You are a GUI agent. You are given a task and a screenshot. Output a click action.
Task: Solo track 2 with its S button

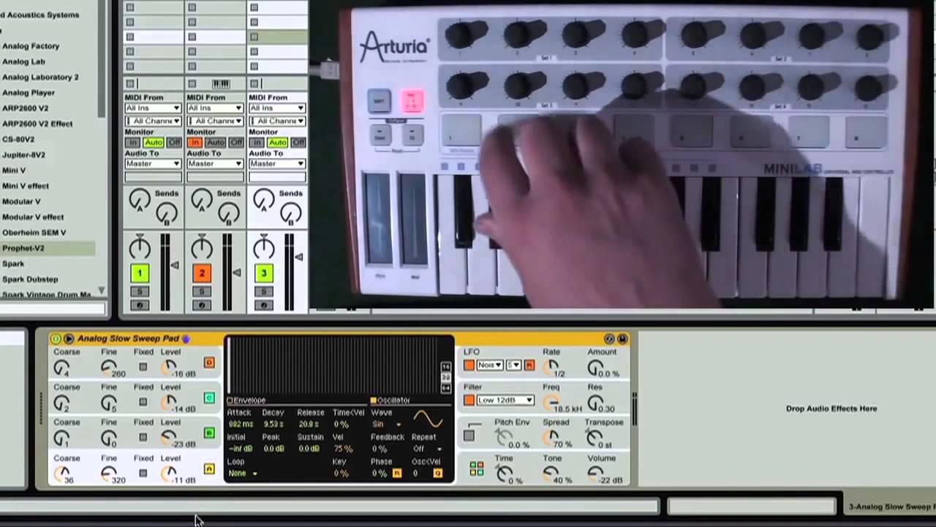tap(202, 292)
